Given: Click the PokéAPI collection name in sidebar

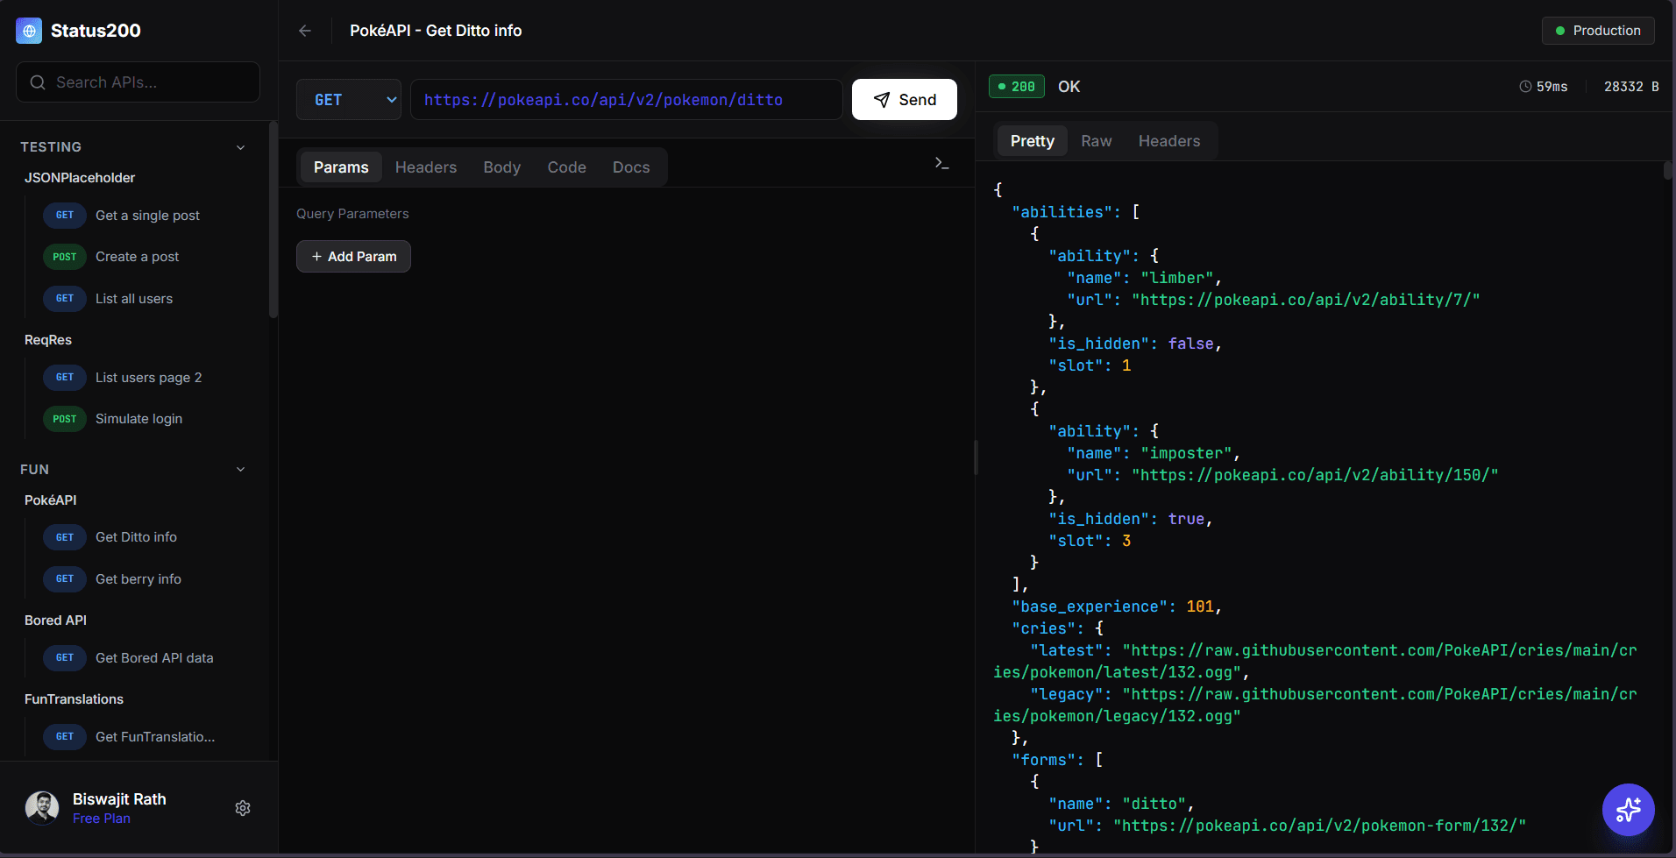Looking at the screenshot, I should (x=51, y=500).
